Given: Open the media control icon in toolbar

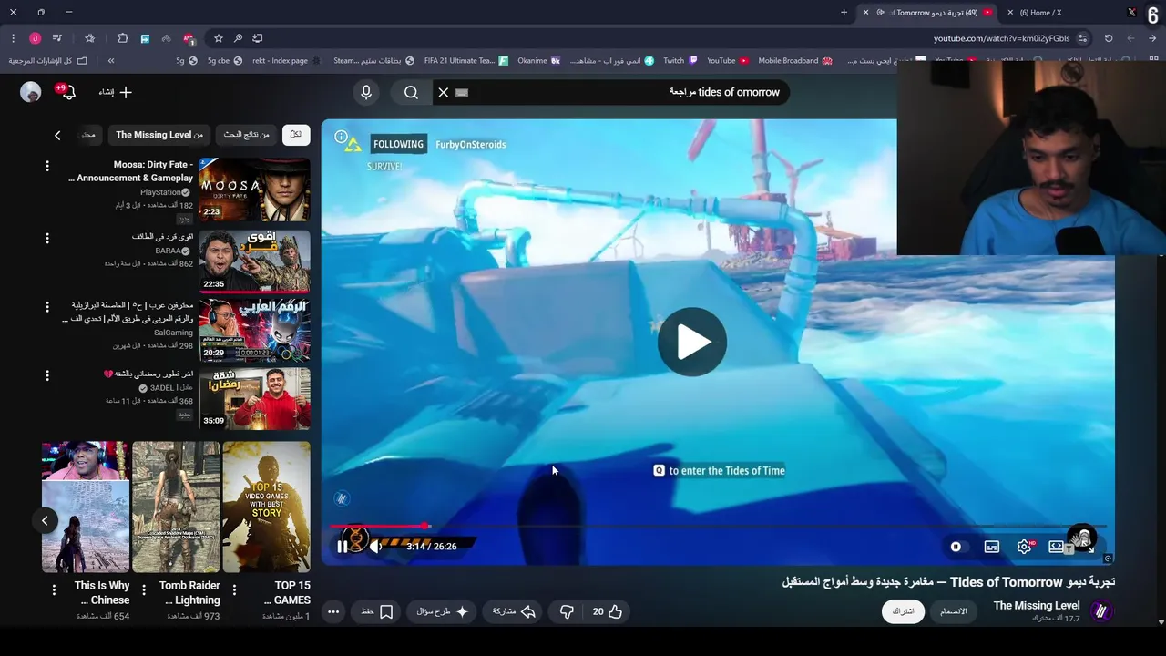Looking at the screenshot, I should tap(56, 38).
